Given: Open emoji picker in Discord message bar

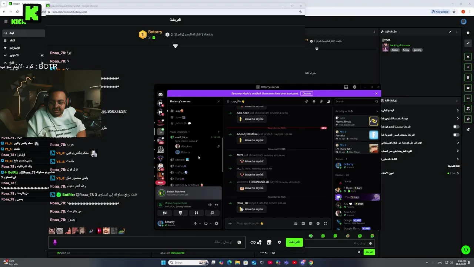Looking at the screenshot, I should point(318,223).
